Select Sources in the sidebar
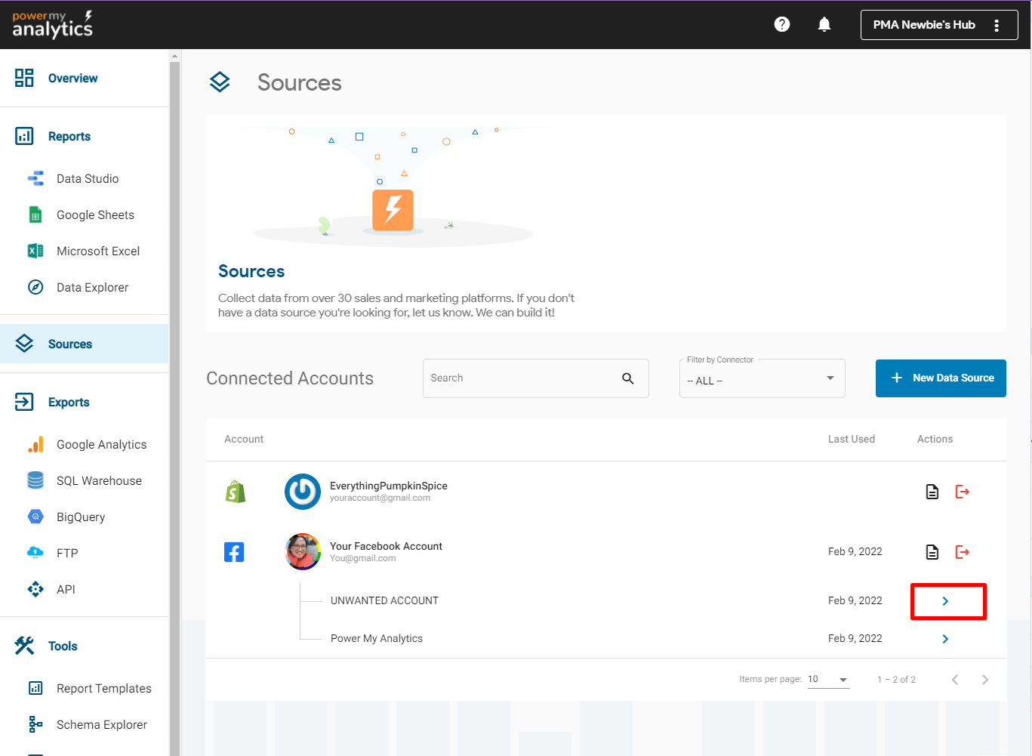Viewport: 1032px width, 756px height. [x=85, y=344]
